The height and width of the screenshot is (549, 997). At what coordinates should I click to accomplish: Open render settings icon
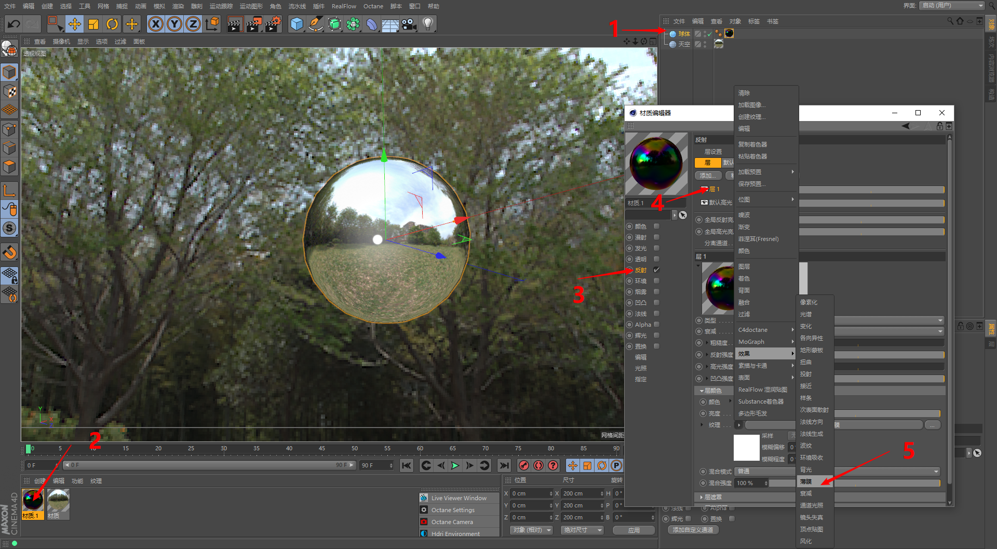coord(273,24)
